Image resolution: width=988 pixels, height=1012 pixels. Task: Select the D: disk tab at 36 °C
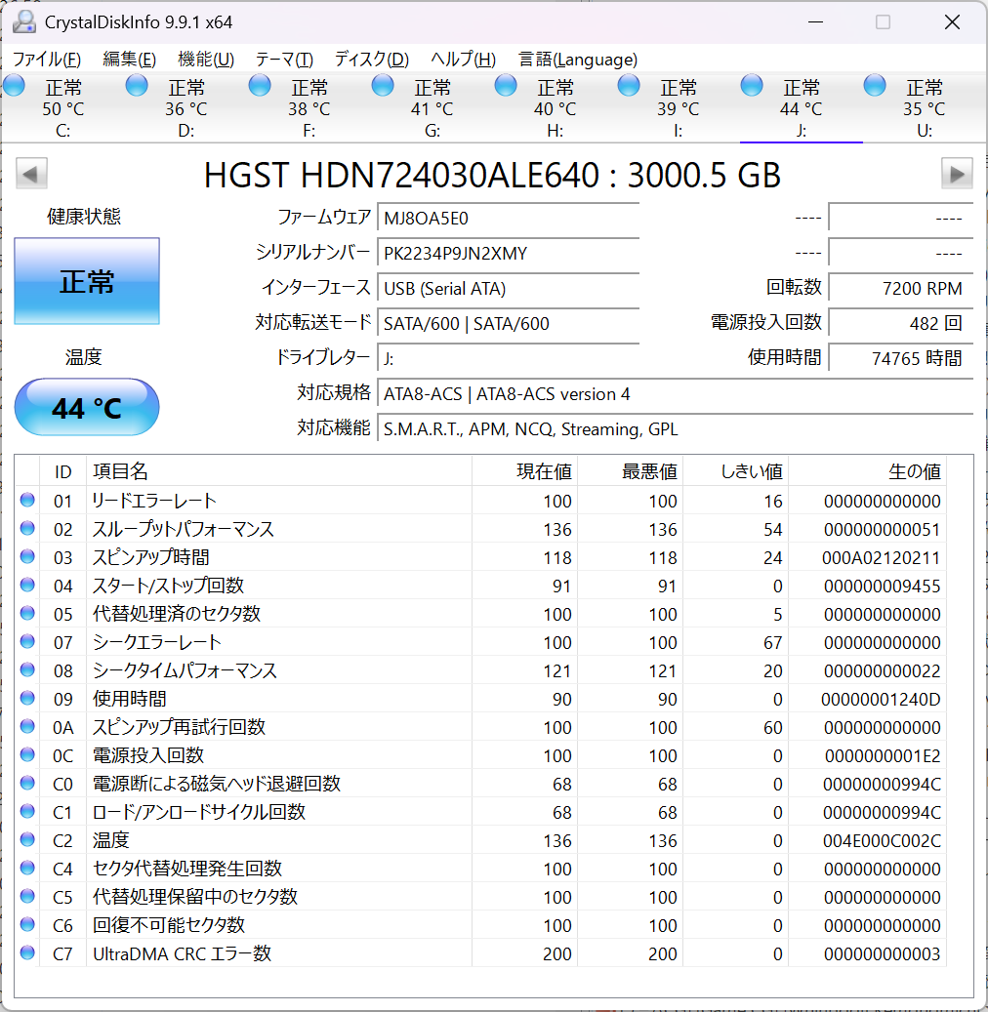(185, 107)
